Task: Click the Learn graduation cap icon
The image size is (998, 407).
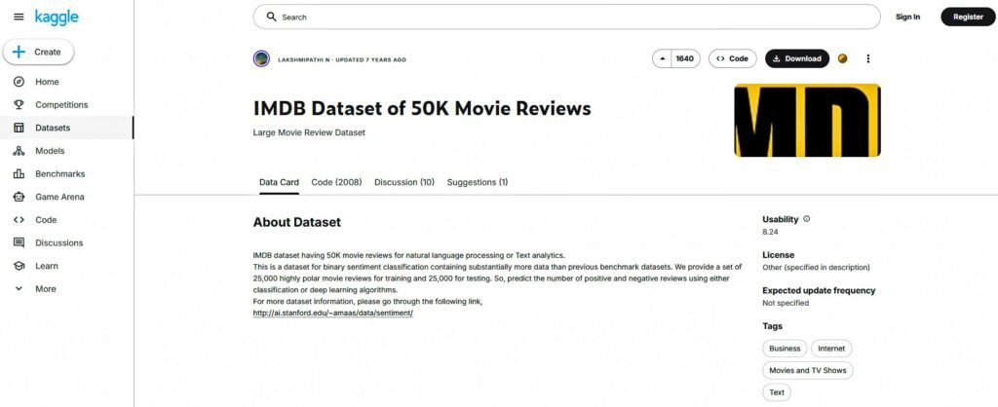Action: [x=19, y=266]
